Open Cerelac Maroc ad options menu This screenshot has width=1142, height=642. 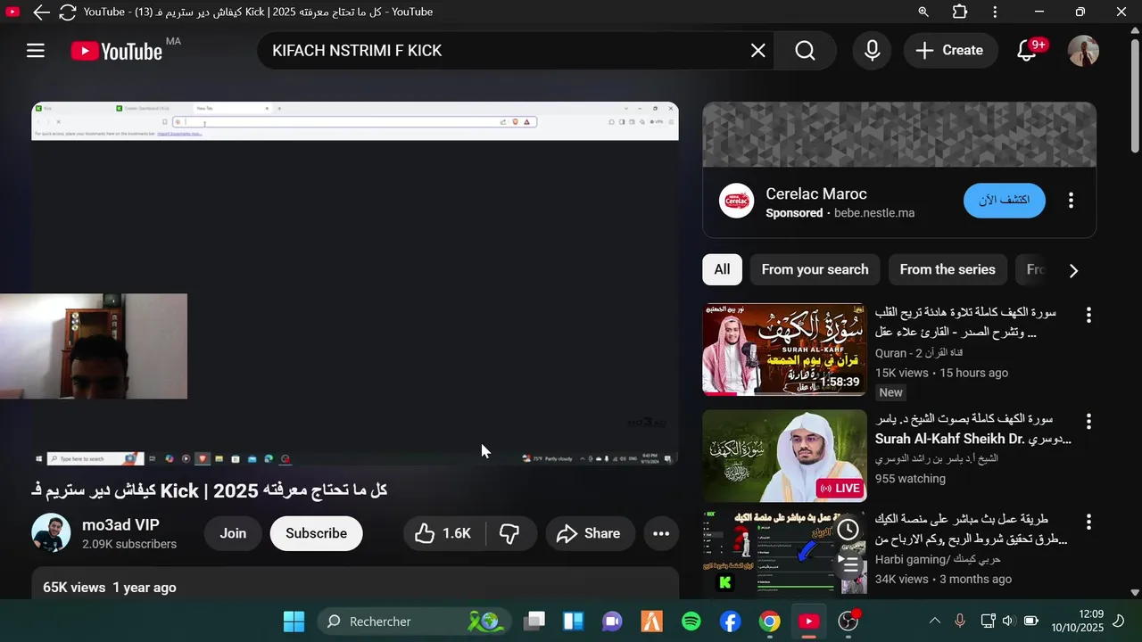(1071, 201)
